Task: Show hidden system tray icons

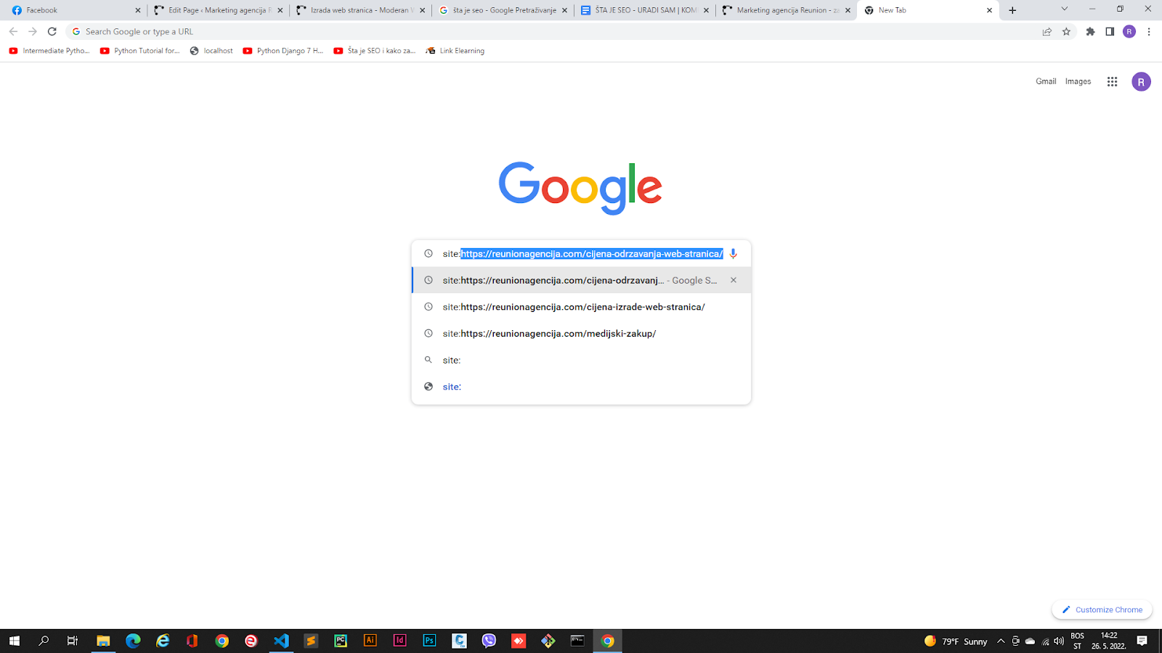Action: click(x=1001, y=641)
